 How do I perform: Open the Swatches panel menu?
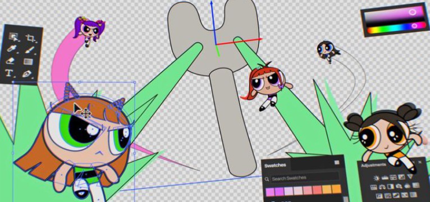[337, 163]
